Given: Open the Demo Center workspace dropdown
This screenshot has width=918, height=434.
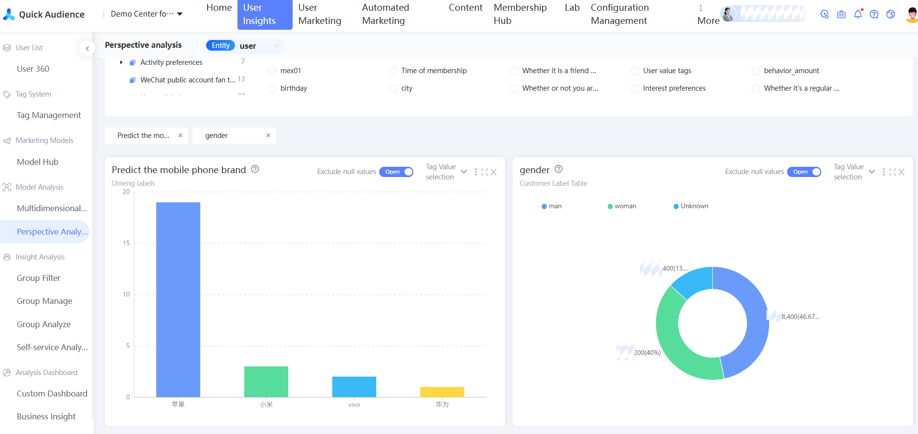Looking at the screenshot, I should tap(147, 14).
